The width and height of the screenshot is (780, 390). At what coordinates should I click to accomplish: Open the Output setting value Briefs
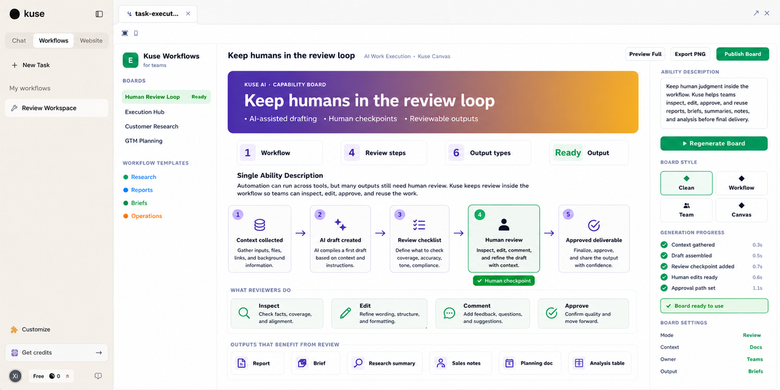coord(755,372)
